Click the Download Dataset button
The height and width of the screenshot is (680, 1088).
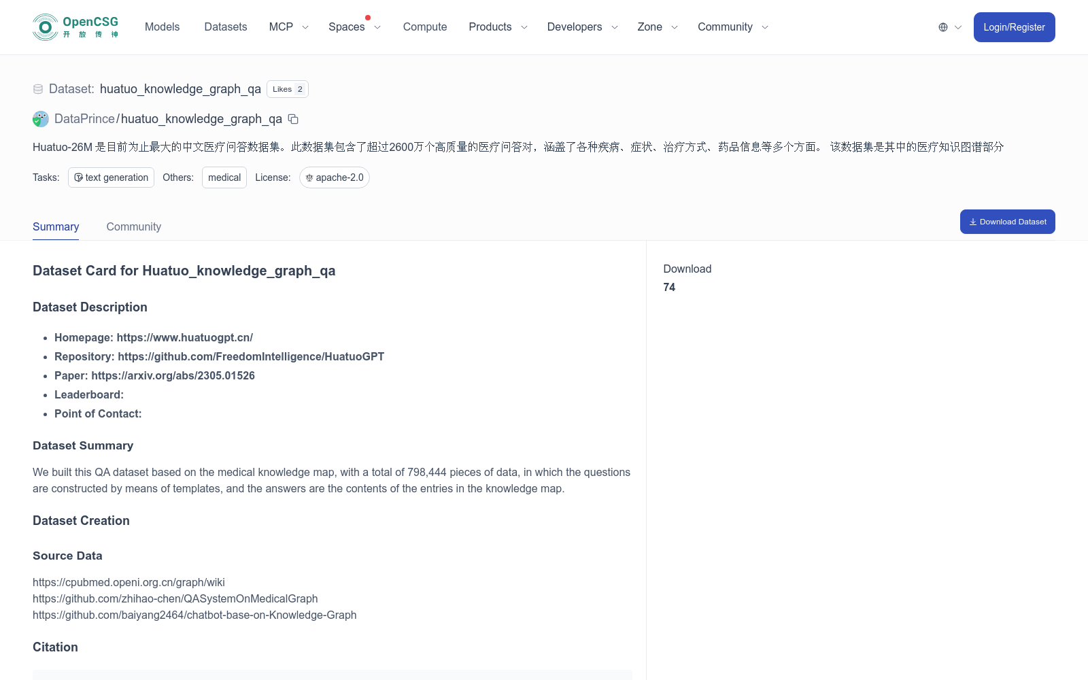(1007, 222)
